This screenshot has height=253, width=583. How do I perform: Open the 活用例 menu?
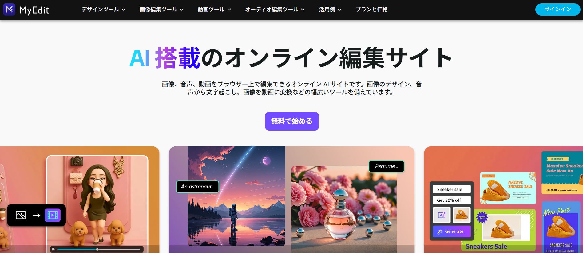point(330,10)
